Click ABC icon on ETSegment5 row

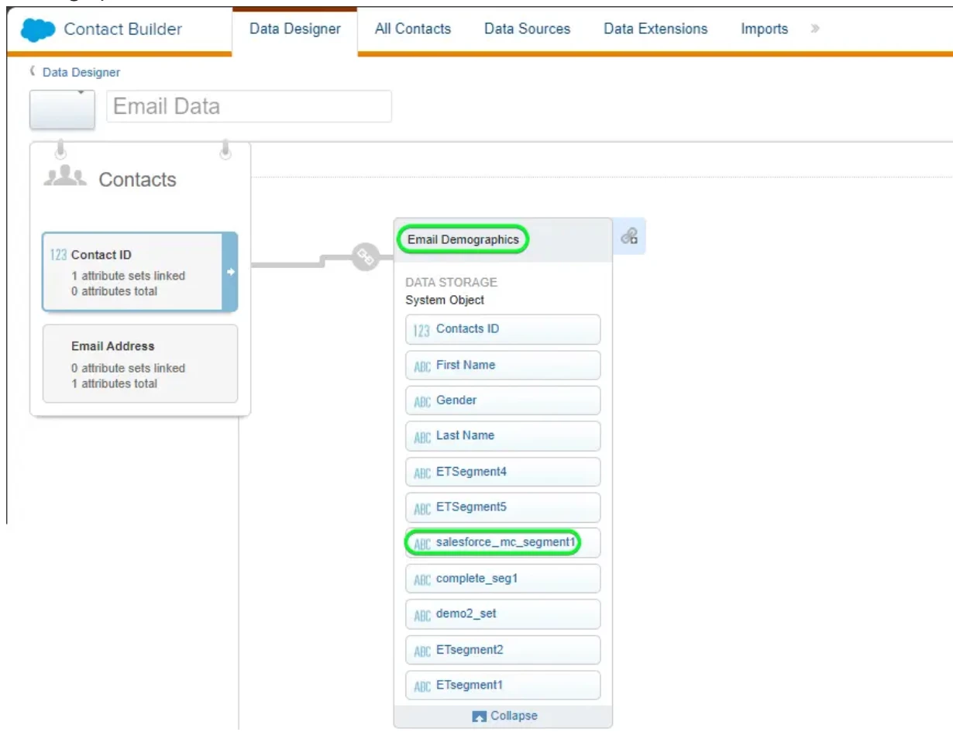coord(422,509)
